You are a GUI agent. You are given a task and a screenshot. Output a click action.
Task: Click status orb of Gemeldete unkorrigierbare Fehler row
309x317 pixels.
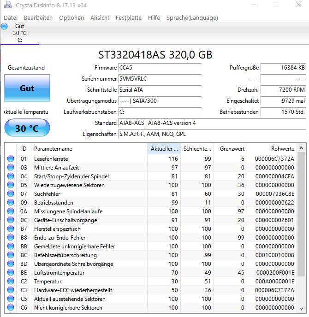11,246
